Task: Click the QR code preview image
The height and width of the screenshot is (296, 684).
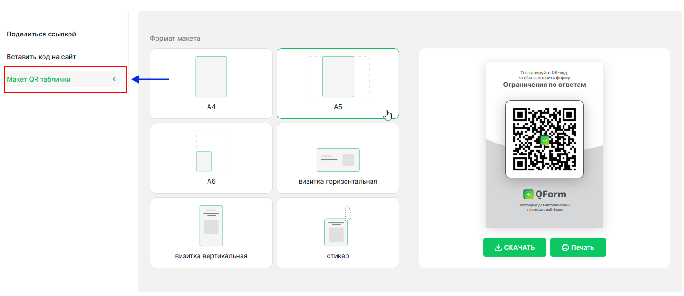Action: tap(545, 139)
